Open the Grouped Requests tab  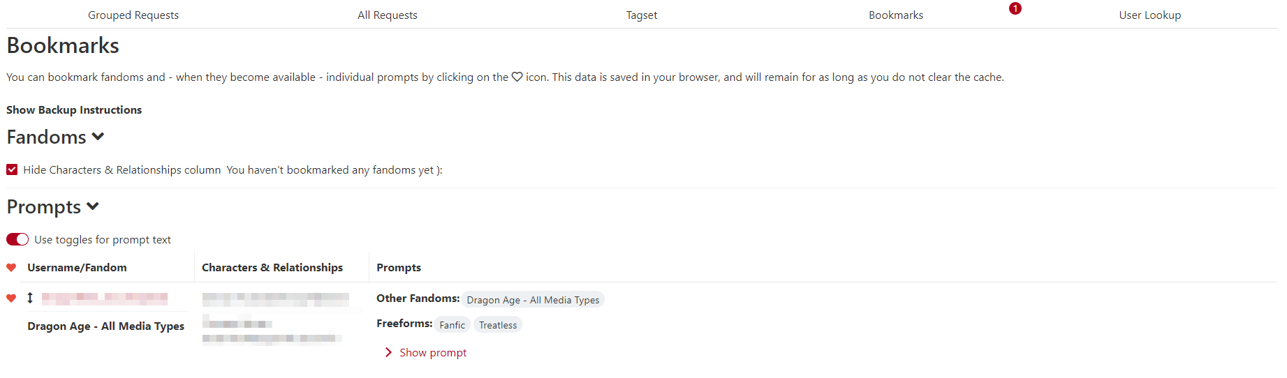133,15
